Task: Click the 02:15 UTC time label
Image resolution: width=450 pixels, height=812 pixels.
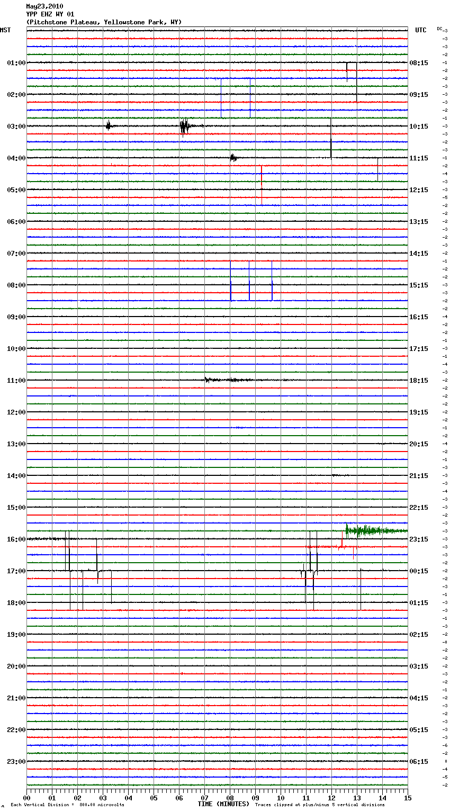Action: point(419,635)
